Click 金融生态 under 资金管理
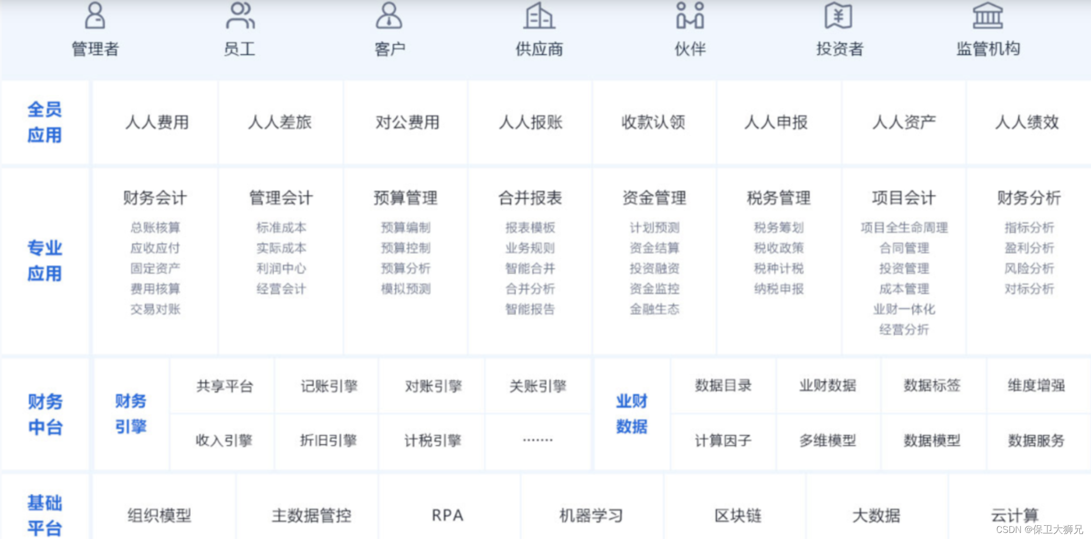The width and height of the screenshot is (1091, 539). point(655,309)
